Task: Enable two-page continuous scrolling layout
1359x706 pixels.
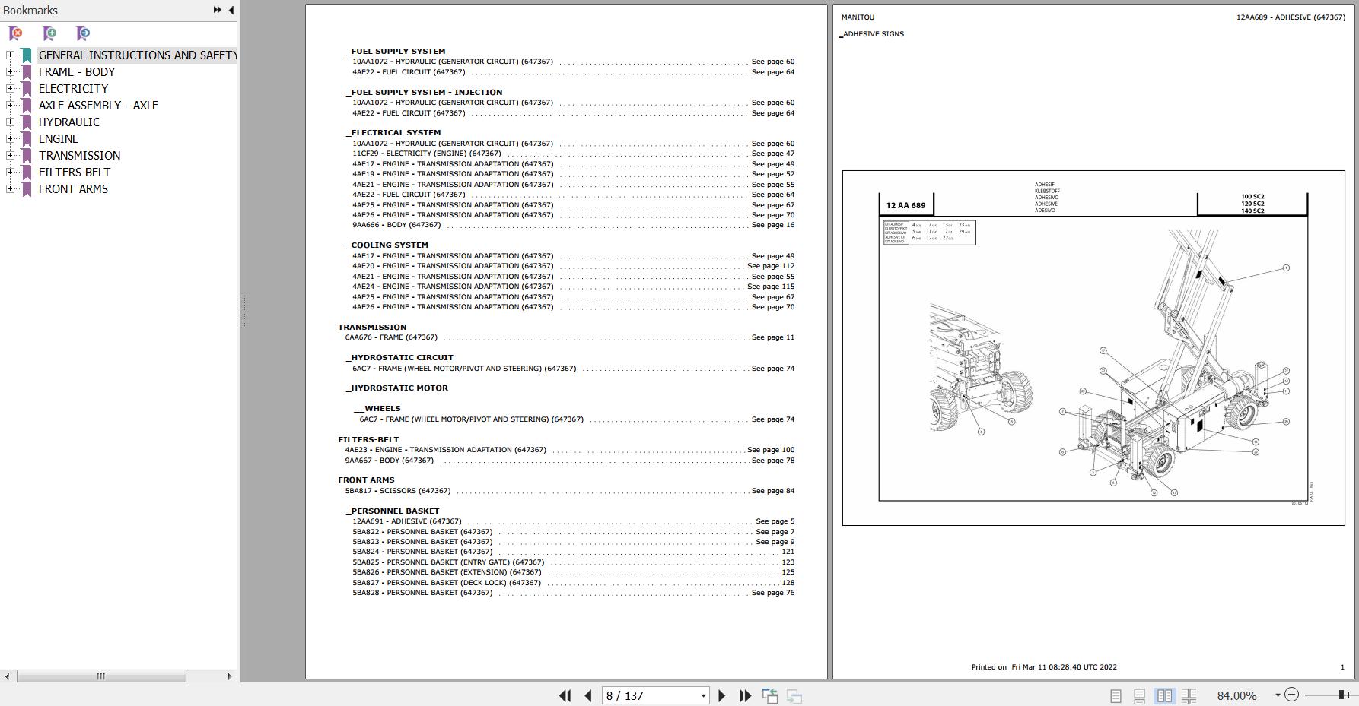Action: tap(1189, 695)
